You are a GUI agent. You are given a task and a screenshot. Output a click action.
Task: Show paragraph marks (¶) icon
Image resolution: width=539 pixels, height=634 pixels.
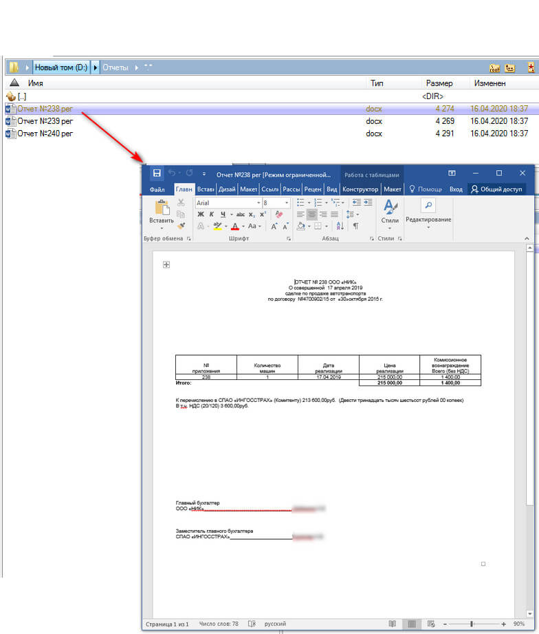click(x=355, y=226)
